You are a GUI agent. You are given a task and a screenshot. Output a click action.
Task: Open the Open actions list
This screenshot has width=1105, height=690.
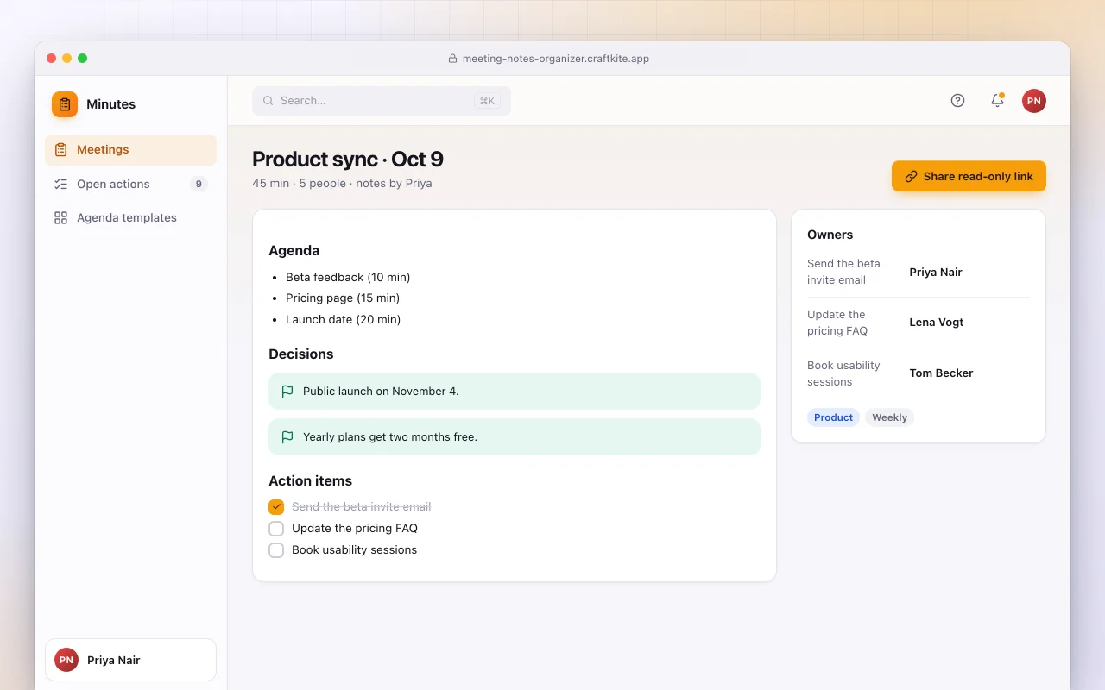(x=130, y=184)
